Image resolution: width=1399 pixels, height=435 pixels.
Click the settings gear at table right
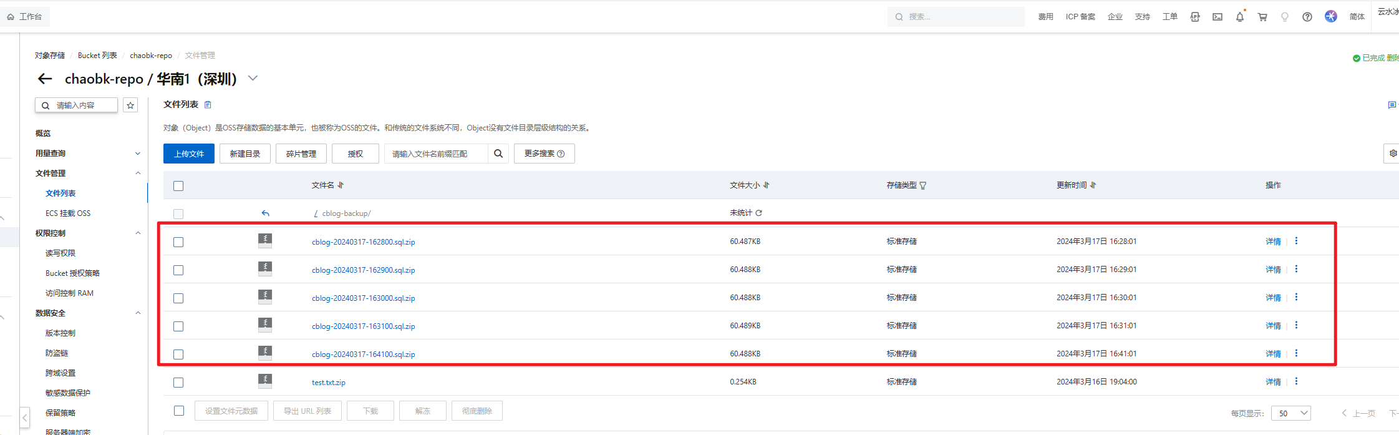[x=1393, y=154]
